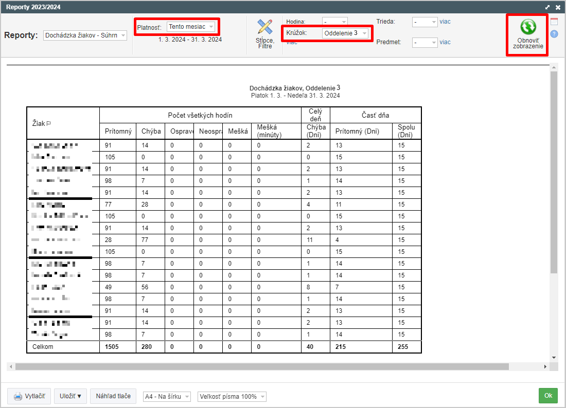This screenshot has width=566, height=408.
Task: Open the Hodina dropdown
Action: (x=335, y=22)
